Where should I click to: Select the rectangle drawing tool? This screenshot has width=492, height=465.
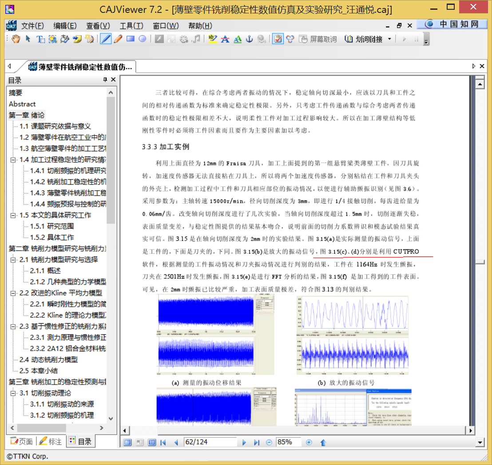tap(131, 39)
